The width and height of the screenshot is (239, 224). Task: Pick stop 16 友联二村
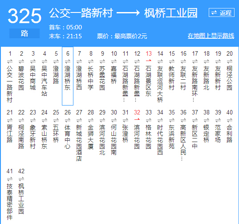tap(183, 78)
